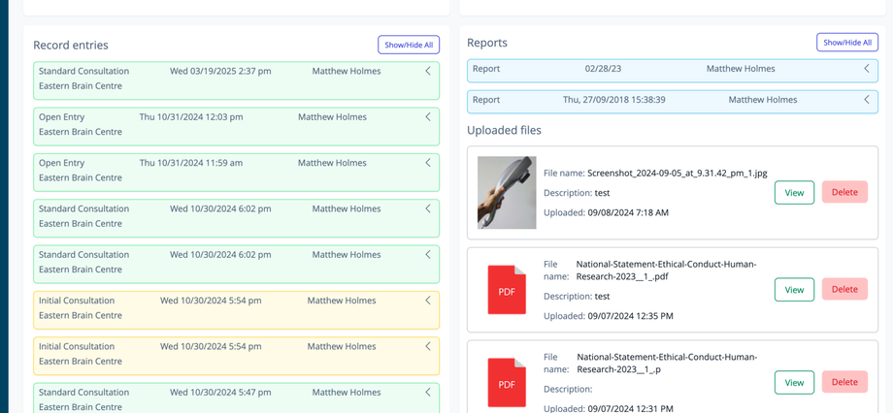893x413 pixels.
Task: Expand the Report dated 27/09/2018
Action: (867, 100)
